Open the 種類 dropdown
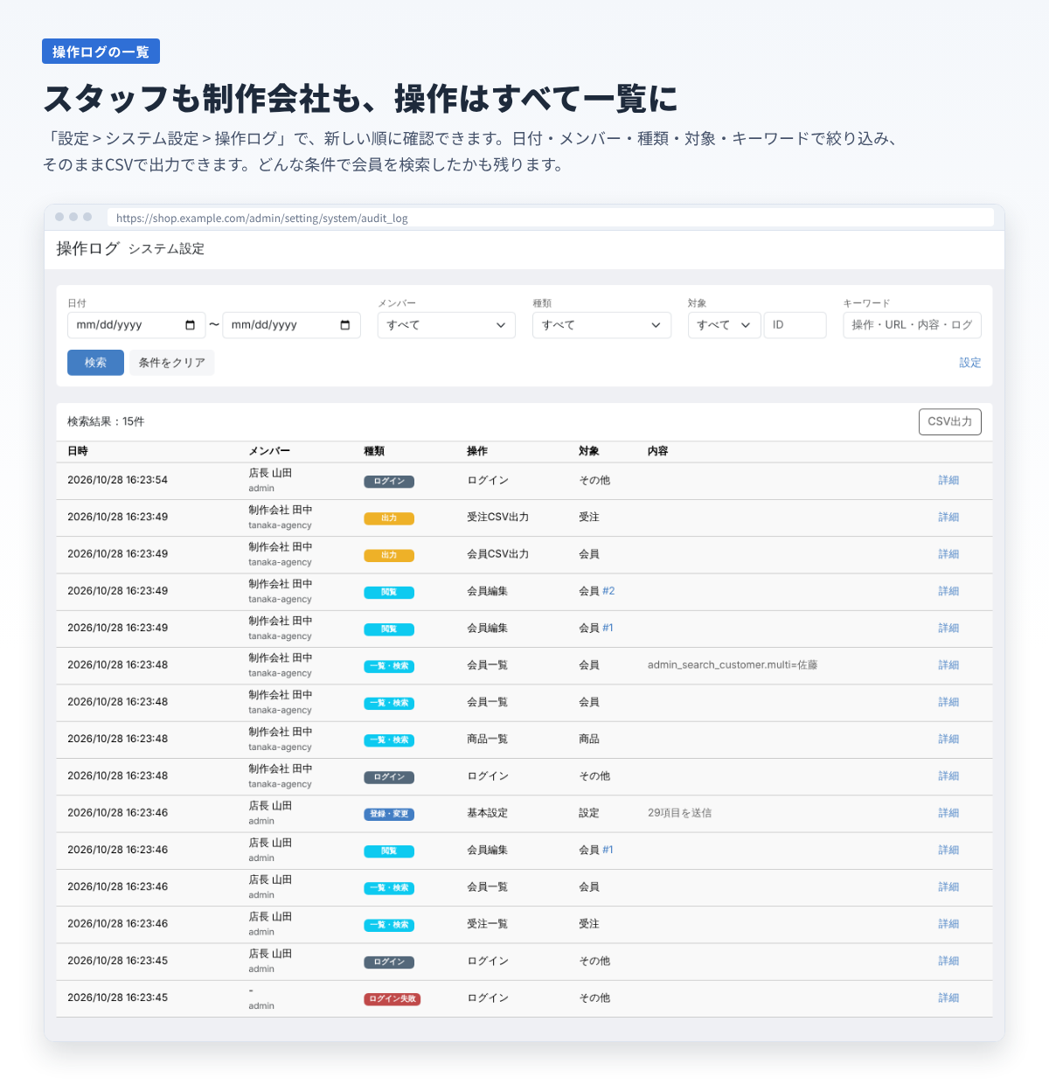The image size is (1049, 1084). (601, 325)
